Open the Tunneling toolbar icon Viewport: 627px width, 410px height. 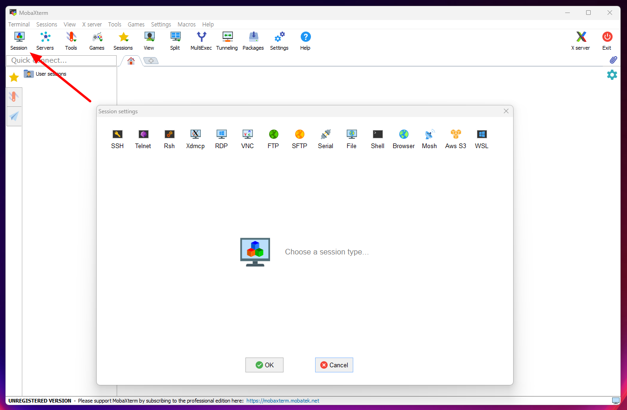[x=227, y=41]
